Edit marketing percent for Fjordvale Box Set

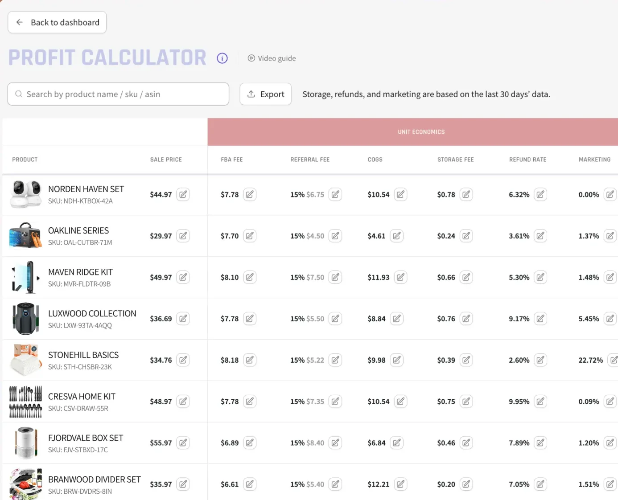click(x=610, y=443)
